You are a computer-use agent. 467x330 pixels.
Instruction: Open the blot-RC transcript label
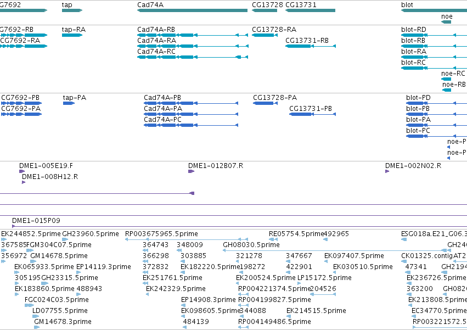click(413, 62)
